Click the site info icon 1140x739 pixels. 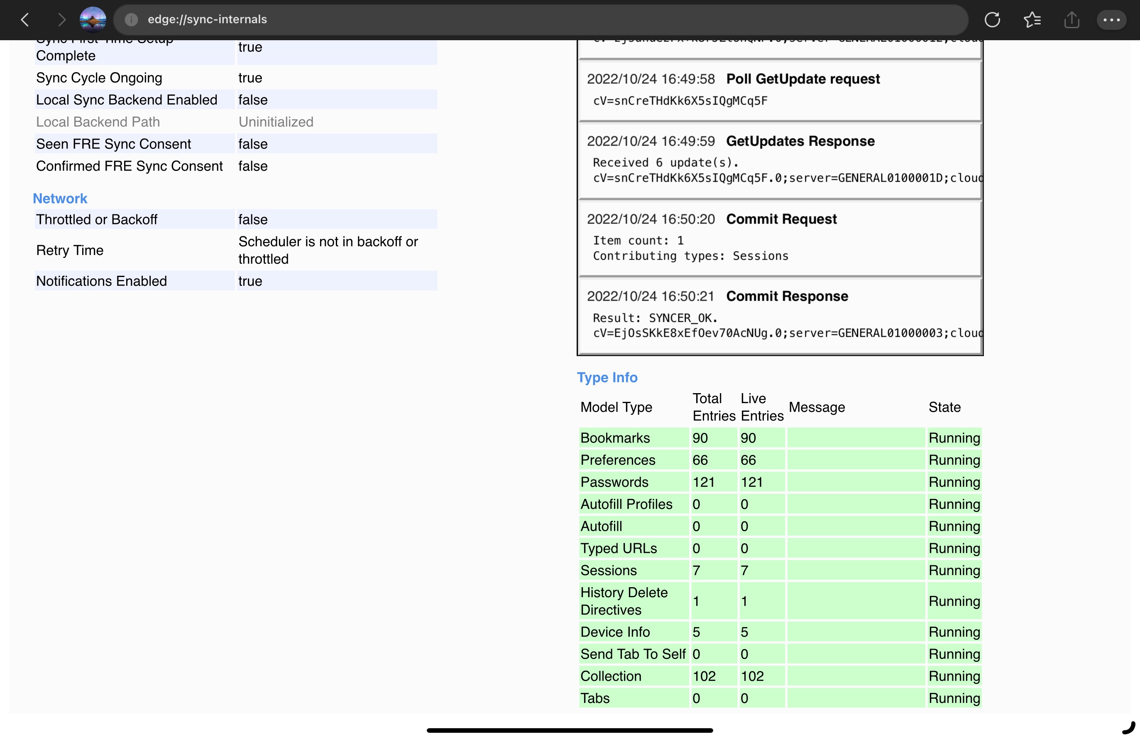tap(131, 19)
